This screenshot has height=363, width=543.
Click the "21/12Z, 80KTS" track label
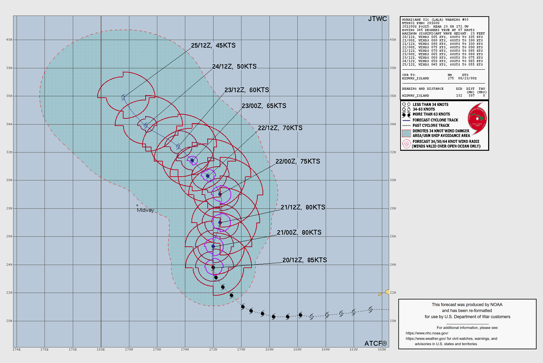pyautogui.click(x=303, y=207)
